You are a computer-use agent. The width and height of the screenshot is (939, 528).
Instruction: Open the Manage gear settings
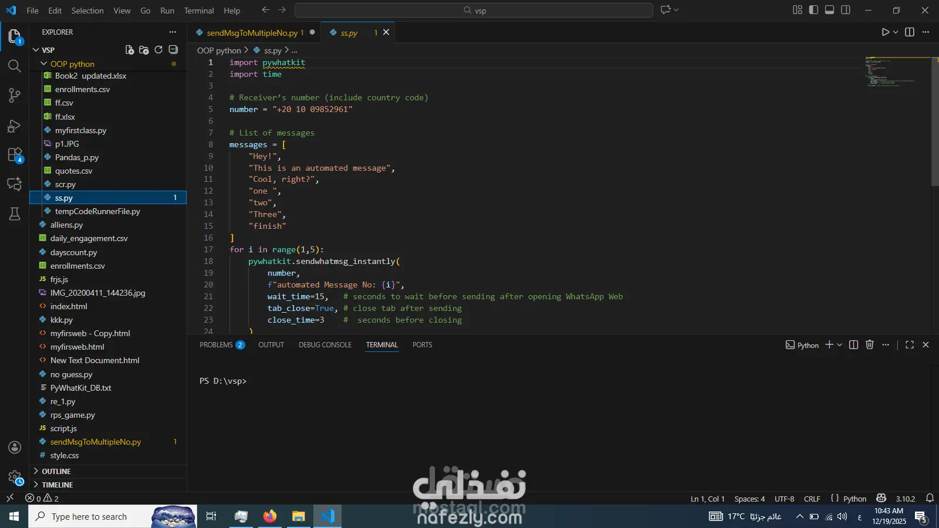(15, 477)
